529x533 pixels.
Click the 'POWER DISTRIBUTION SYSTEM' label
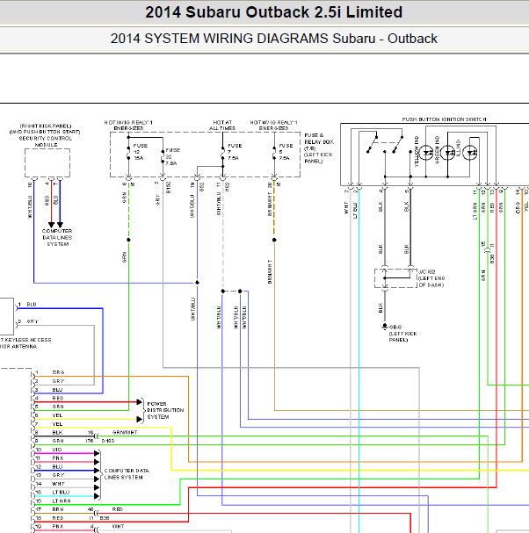pos(165,410)
